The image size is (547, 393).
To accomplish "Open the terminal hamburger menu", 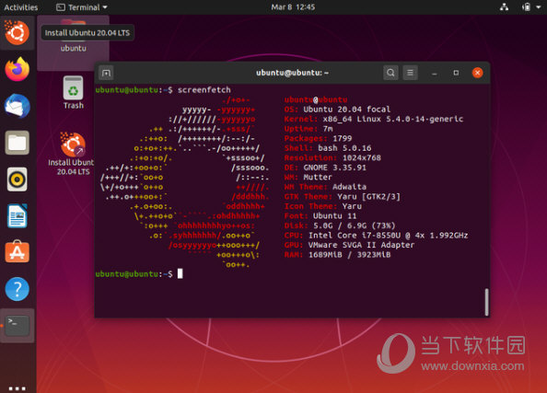I will (x=410, y=73).
